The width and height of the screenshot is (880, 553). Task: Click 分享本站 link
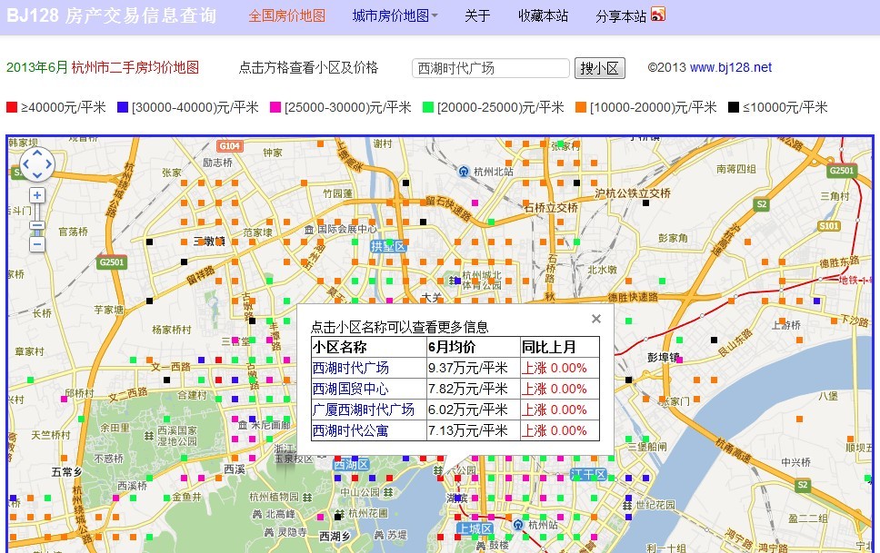621,15
